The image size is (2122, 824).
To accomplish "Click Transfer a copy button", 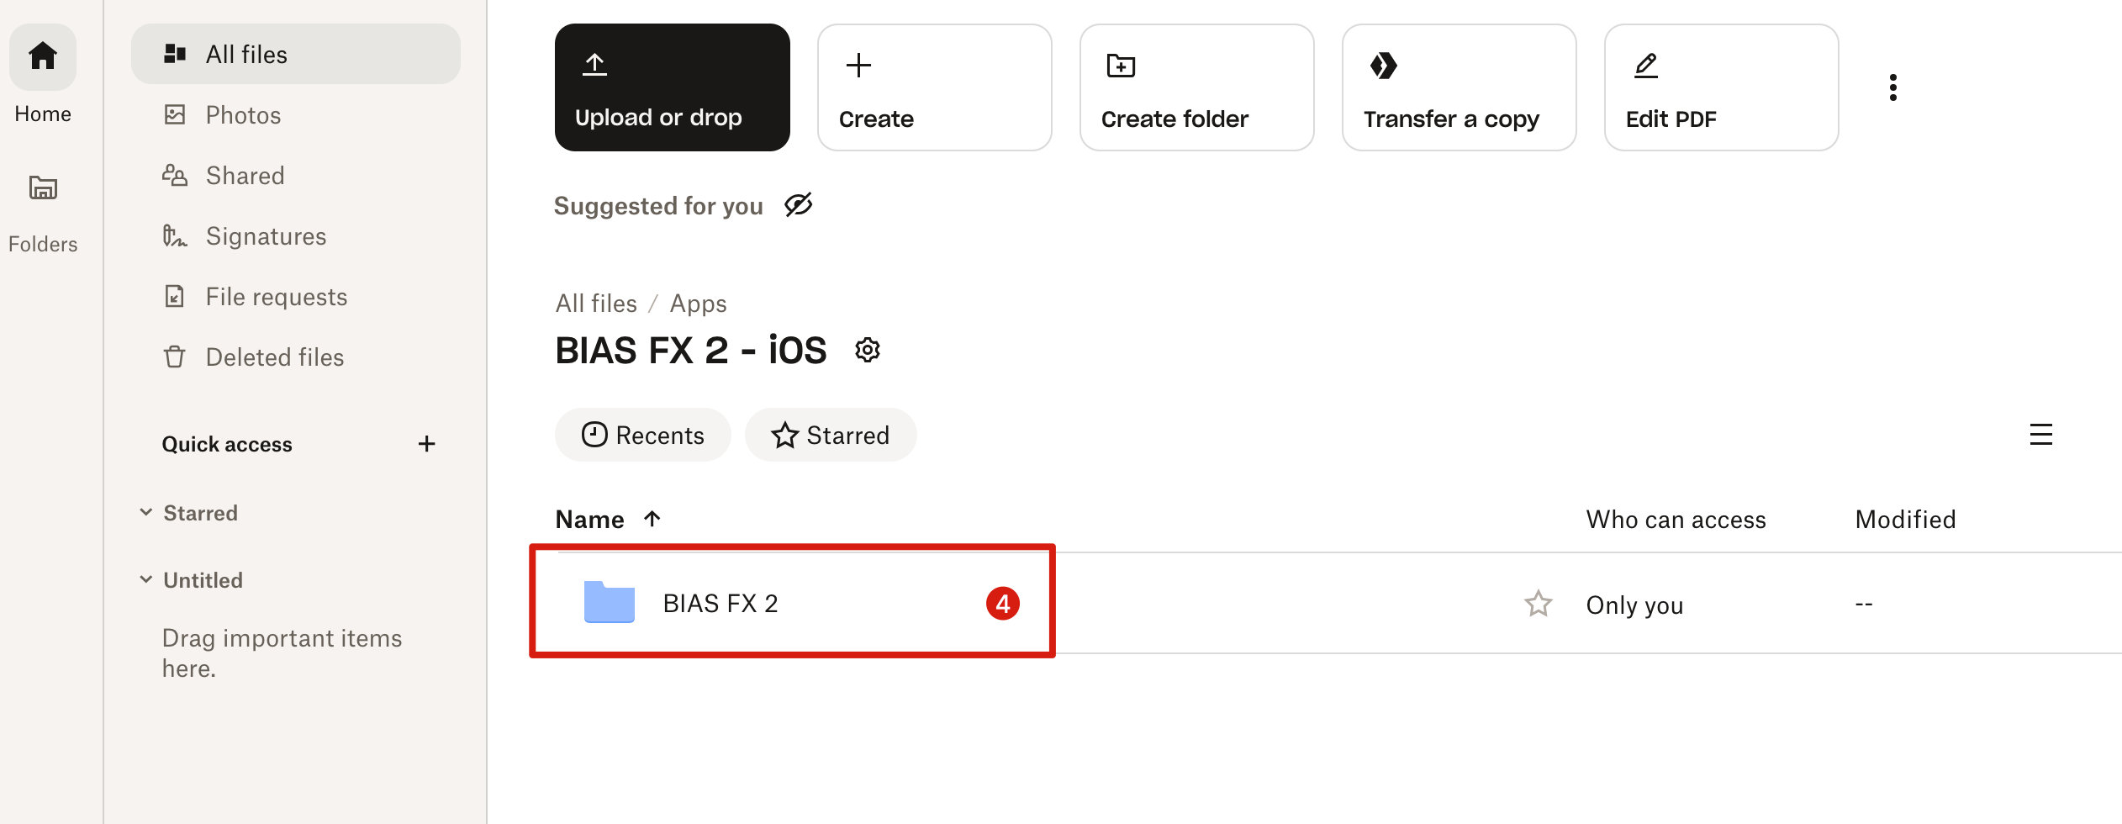I will coord(1459,87).
